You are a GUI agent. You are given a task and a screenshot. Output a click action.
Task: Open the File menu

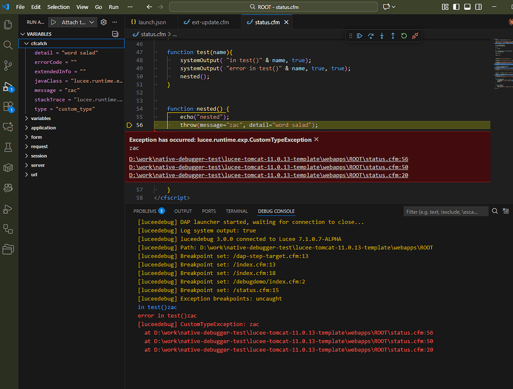click(20, 7)
